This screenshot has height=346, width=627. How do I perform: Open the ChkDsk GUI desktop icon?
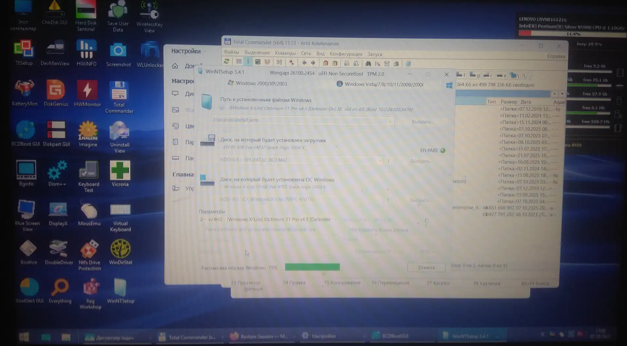pos(54,13)
